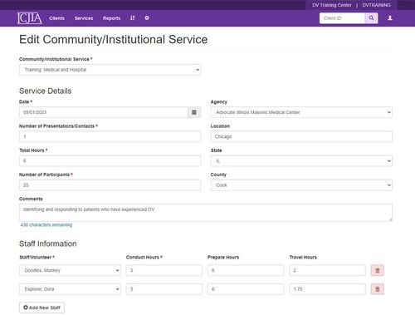Screen dimensions: 415x315
Task: Click the Comments text area
Action: click(x=206, y=213)
